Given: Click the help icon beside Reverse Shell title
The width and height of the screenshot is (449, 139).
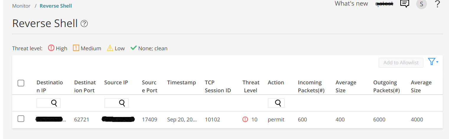Looking at the screenshot, I should click(84, 24).
